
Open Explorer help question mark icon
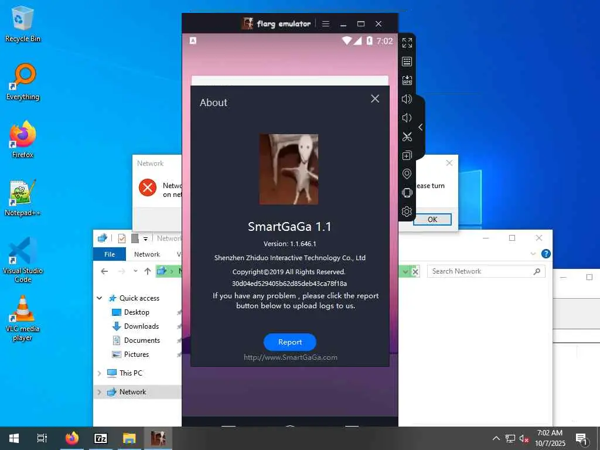click(546, 254)
